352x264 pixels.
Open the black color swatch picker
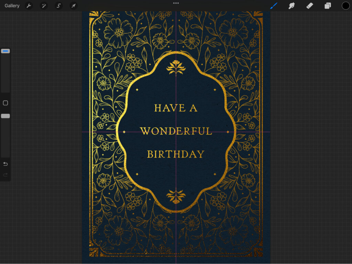coord(345,6)
